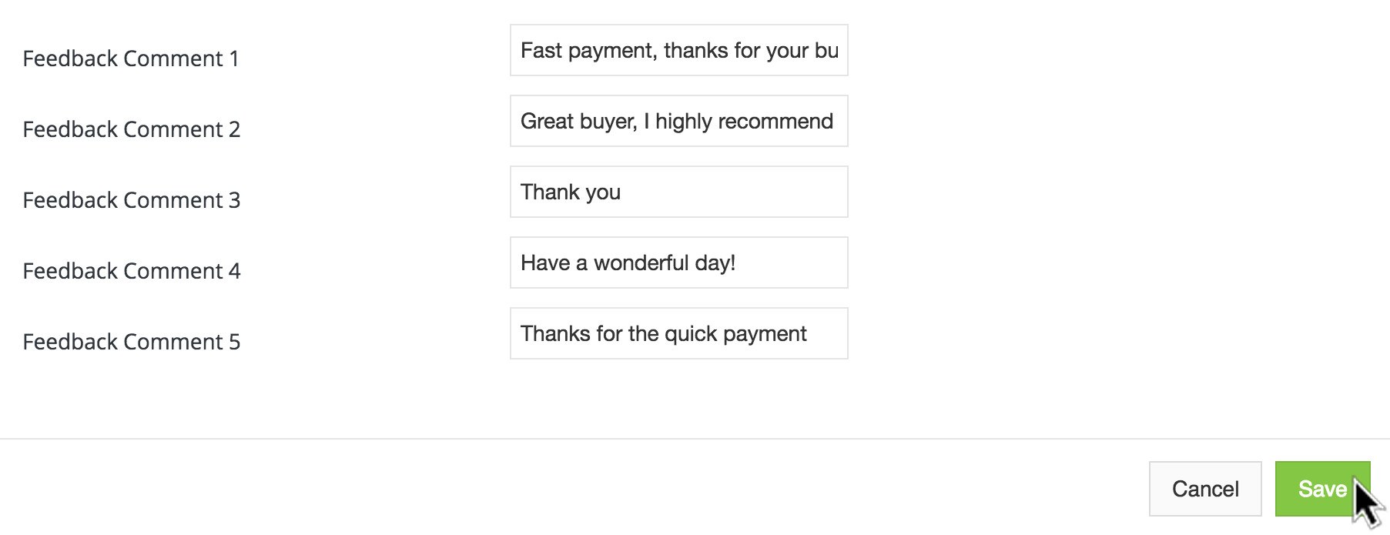Click the 'Feedback Comment 3' label
Viewport: 1390px width, 535px height.
(x=132, y=200)
